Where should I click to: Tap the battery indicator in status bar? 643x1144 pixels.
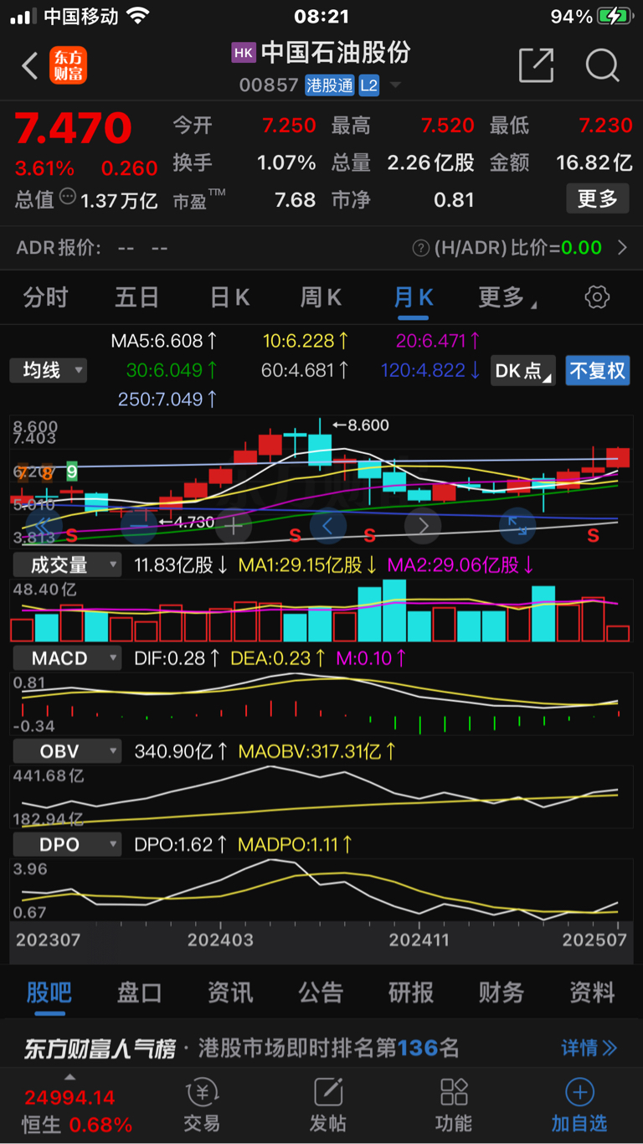[615, 16]
